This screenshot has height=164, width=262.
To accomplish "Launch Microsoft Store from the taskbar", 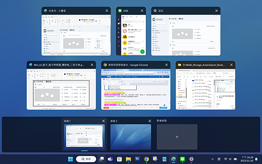I will coord(119,159).
